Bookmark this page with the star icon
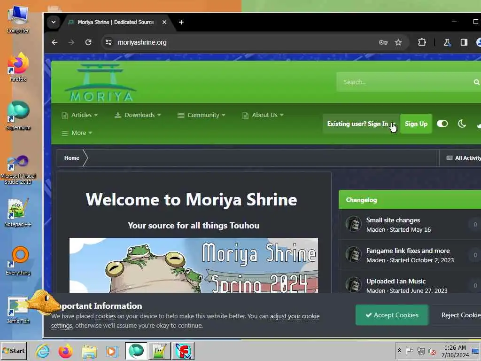481x361 pixels. pos(398,42)
